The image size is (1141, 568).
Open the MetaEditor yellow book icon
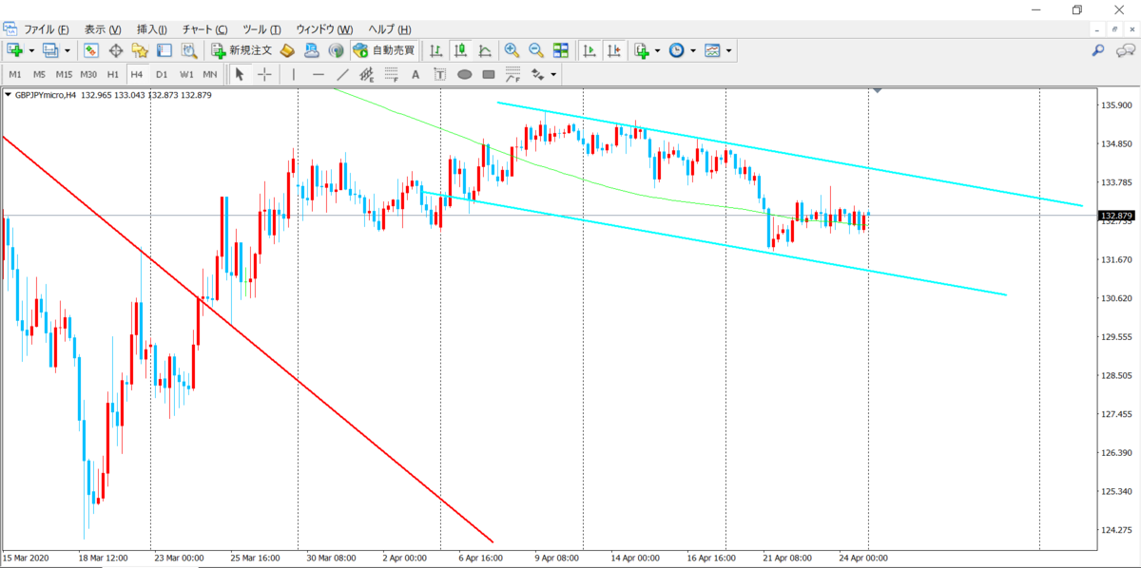point(287,50)
